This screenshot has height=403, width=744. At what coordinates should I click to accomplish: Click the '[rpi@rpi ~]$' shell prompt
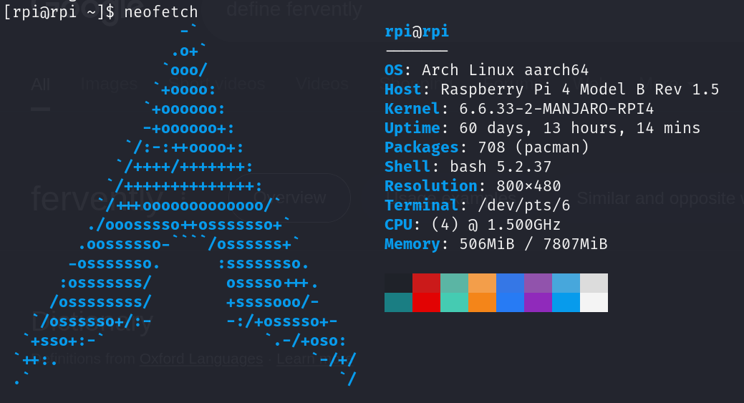click(59, 11)
